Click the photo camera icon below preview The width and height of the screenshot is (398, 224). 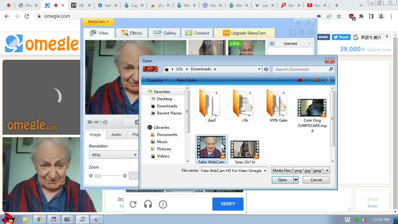pyautogui.click(x=105, y=122)
